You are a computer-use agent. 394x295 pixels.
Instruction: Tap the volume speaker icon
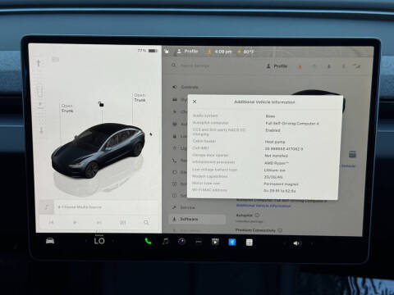(x=296, y=243)
